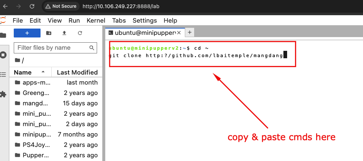Click the New Folder icon
Viewport: 363px width, 161px height.
[49, 33]
